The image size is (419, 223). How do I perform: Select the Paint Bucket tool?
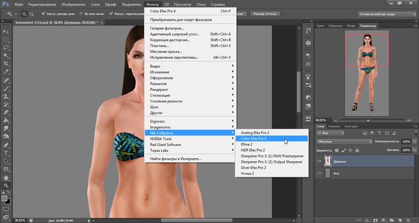click(6, 120)
